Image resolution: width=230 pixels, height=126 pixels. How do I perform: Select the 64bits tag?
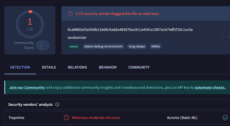(156, 47)
